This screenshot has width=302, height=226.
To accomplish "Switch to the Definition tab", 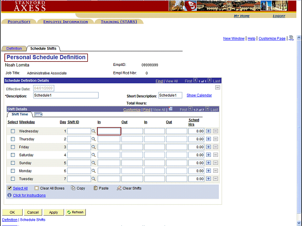I will coord(14,48).
